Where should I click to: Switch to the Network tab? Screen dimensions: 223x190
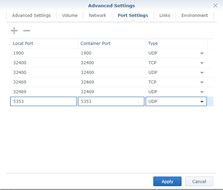click(98, 15)
